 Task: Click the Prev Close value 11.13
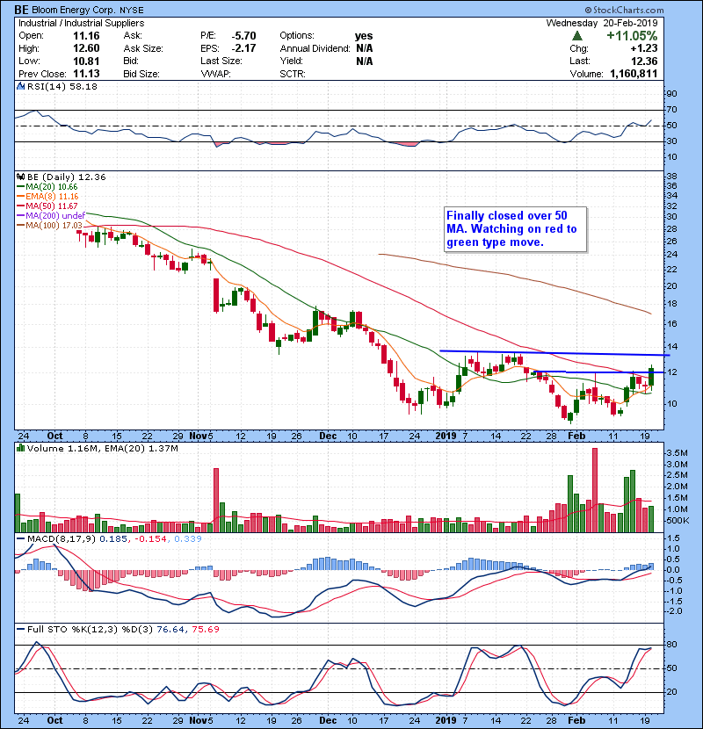click(86, 74)
